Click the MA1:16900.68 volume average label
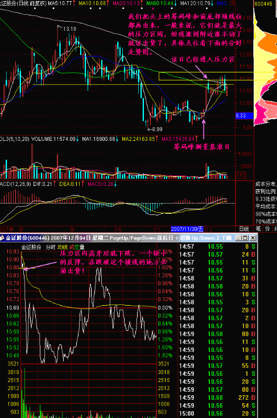The width and height of the screenshot is (277, 418). point(98,139)
